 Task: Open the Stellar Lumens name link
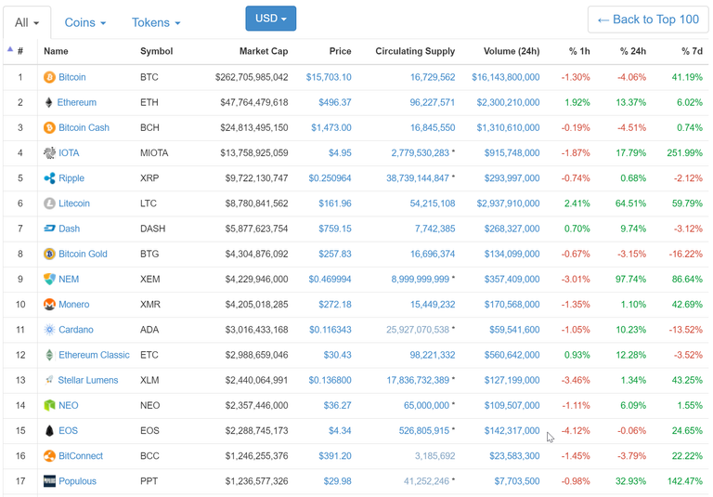click(88, 380)
